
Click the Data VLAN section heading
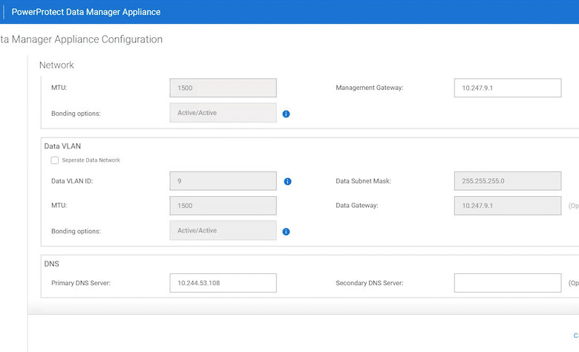[62, 146]
